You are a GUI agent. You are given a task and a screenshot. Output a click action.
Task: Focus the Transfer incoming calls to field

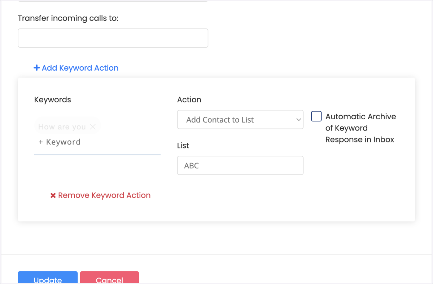point(113,38)
